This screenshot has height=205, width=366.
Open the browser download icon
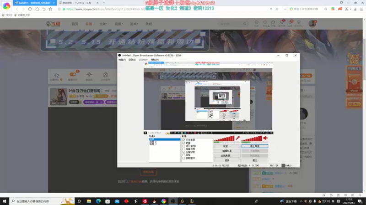click(x=355, y=9)
